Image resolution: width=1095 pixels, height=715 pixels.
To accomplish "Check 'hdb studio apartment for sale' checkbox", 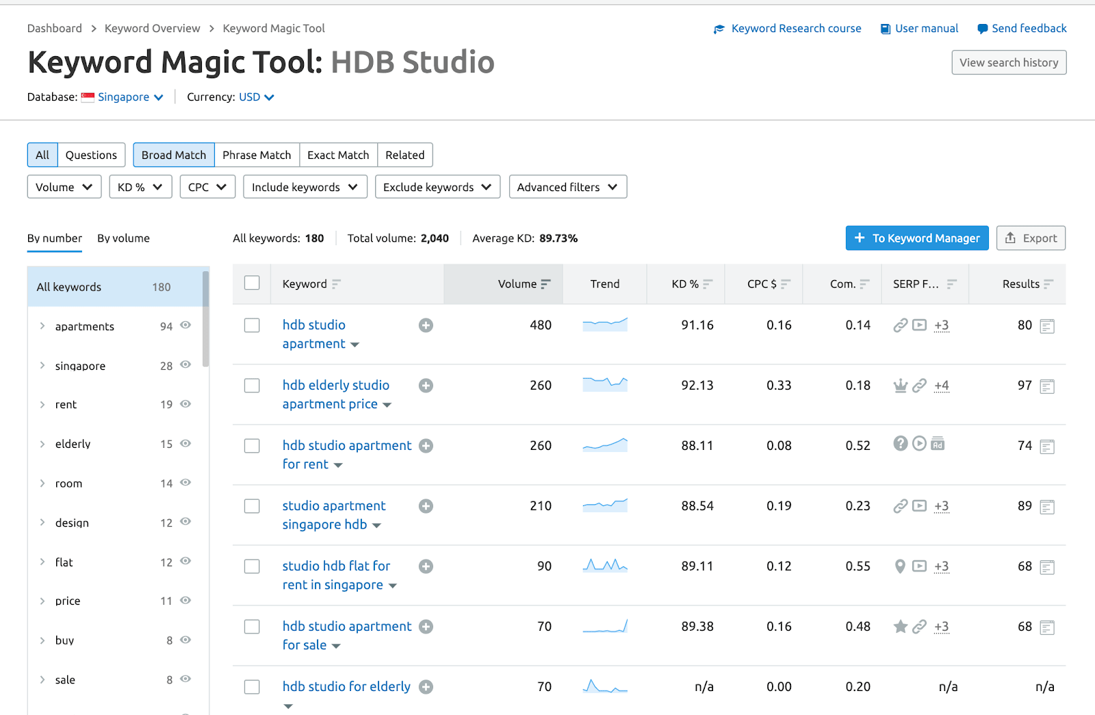I will (x=252, y=627).
